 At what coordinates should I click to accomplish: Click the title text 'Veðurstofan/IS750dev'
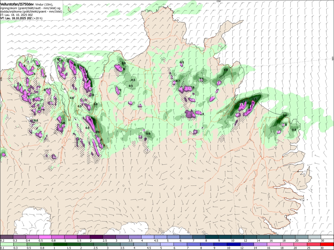[x=17, y=4]
